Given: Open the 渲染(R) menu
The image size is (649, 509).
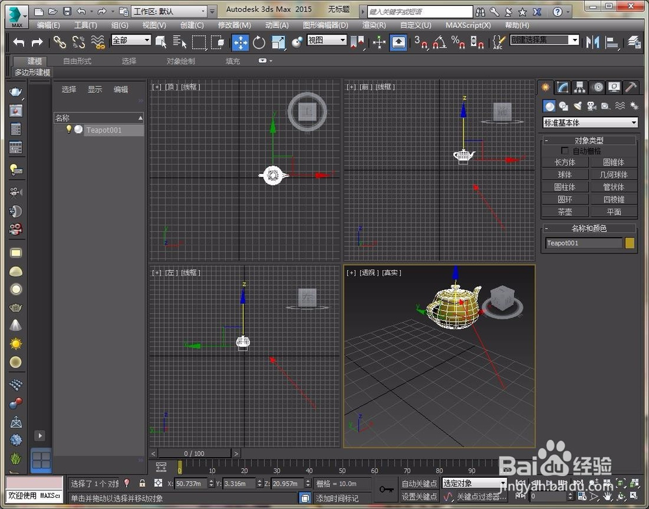Looking at the screenshot, I should click(x=374, y=25).
